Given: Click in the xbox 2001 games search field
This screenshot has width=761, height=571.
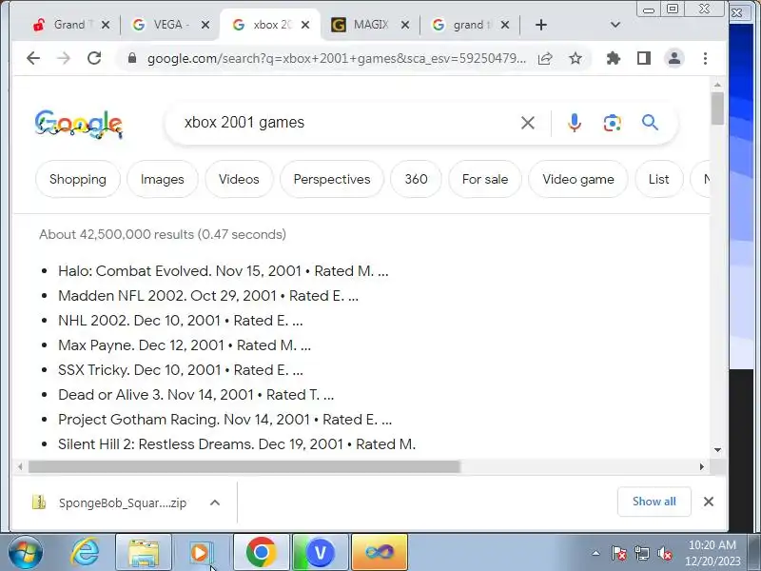Looking at the screenshot, I should 340,123.
